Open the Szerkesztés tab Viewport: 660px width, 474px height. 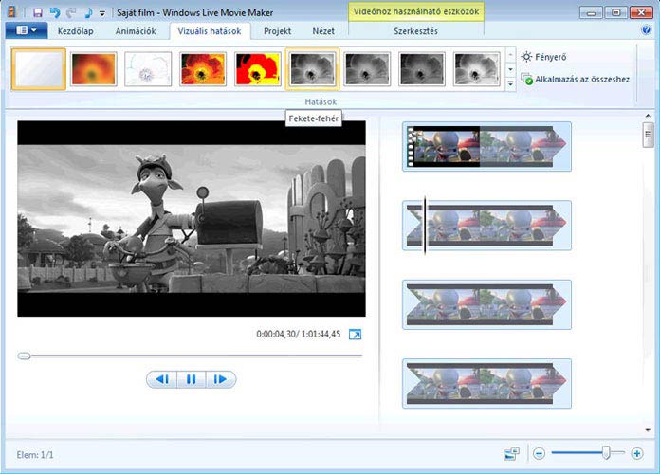pos(415,31)
